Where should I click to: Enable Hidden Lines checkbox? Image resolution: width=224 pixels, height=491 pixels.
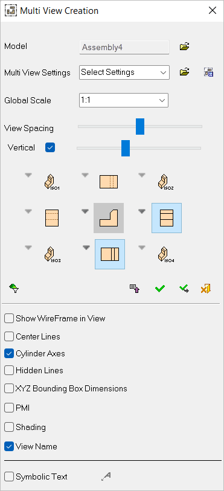[9, 370]
